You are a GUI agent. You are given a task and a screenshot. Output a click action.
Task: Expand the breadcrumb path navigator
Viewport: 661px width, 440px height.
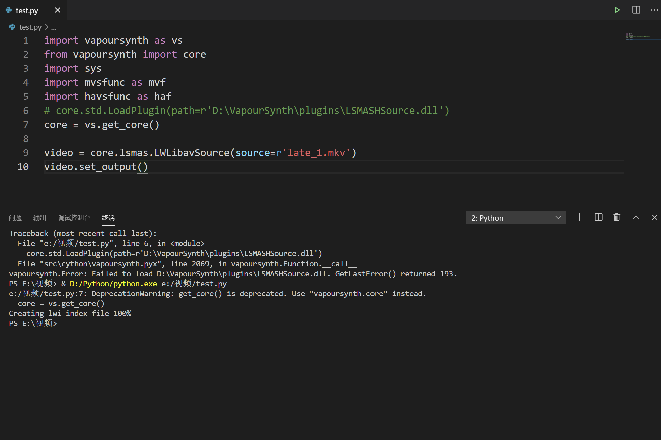click(54, 27)
